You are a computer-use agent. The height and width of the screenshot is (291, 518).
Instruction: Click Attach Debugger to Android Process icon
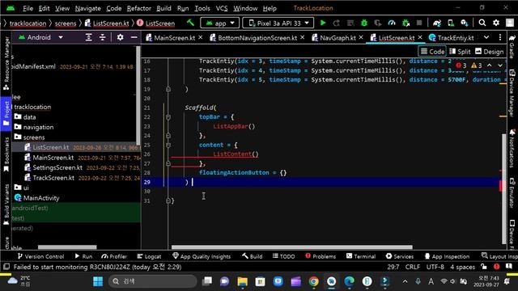[x=405, y=23]
